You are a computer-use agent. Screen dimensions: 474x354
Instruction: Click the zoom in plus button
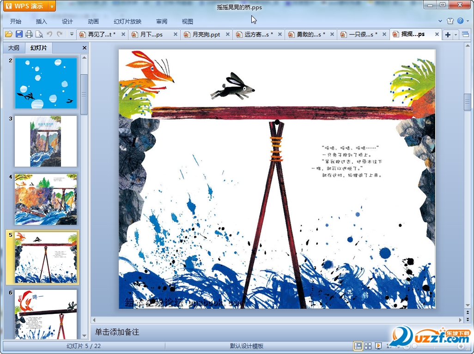[461, 346]
